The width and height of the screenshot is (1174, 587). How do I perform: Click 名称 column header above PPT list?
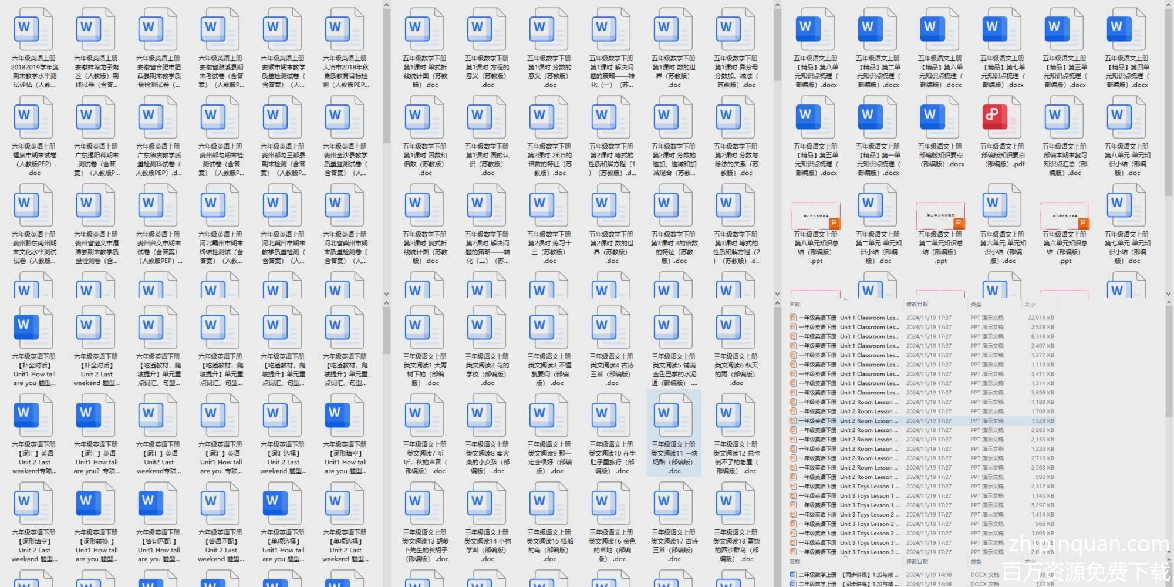795,304
